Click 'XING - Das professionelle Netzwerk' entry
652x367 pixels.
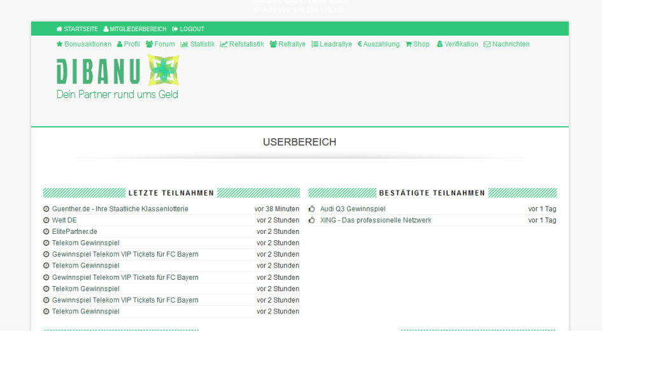pyautogui.click(x=376, y=220)
